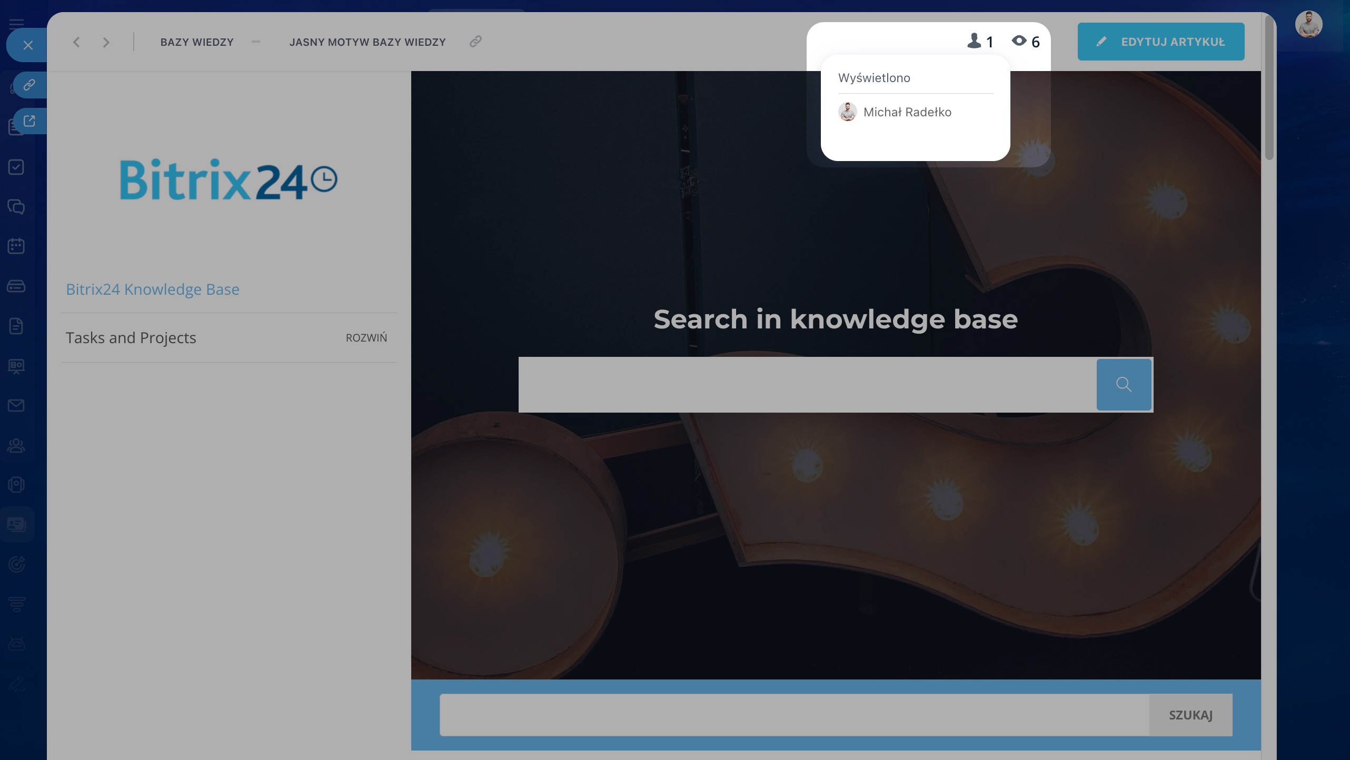The height and width of the screenshot is (760, 1350).
Task: Expand Tasks and Projects with ROZWIŃ
Action: pos(366,338)
